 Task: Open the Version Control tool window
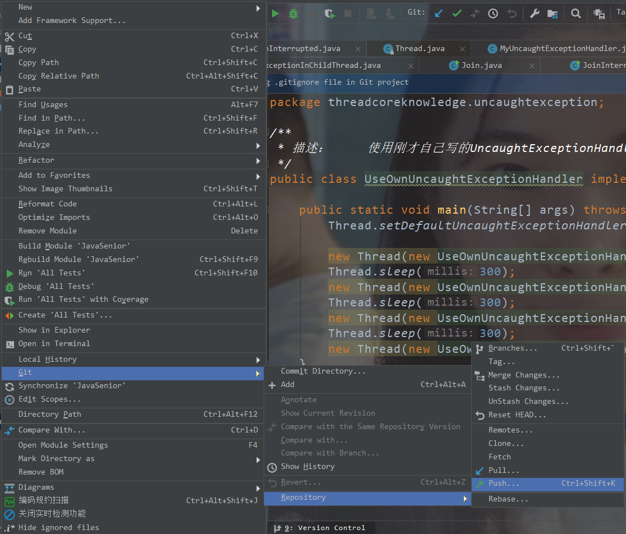pyautogui.click(x=324, y=528)
